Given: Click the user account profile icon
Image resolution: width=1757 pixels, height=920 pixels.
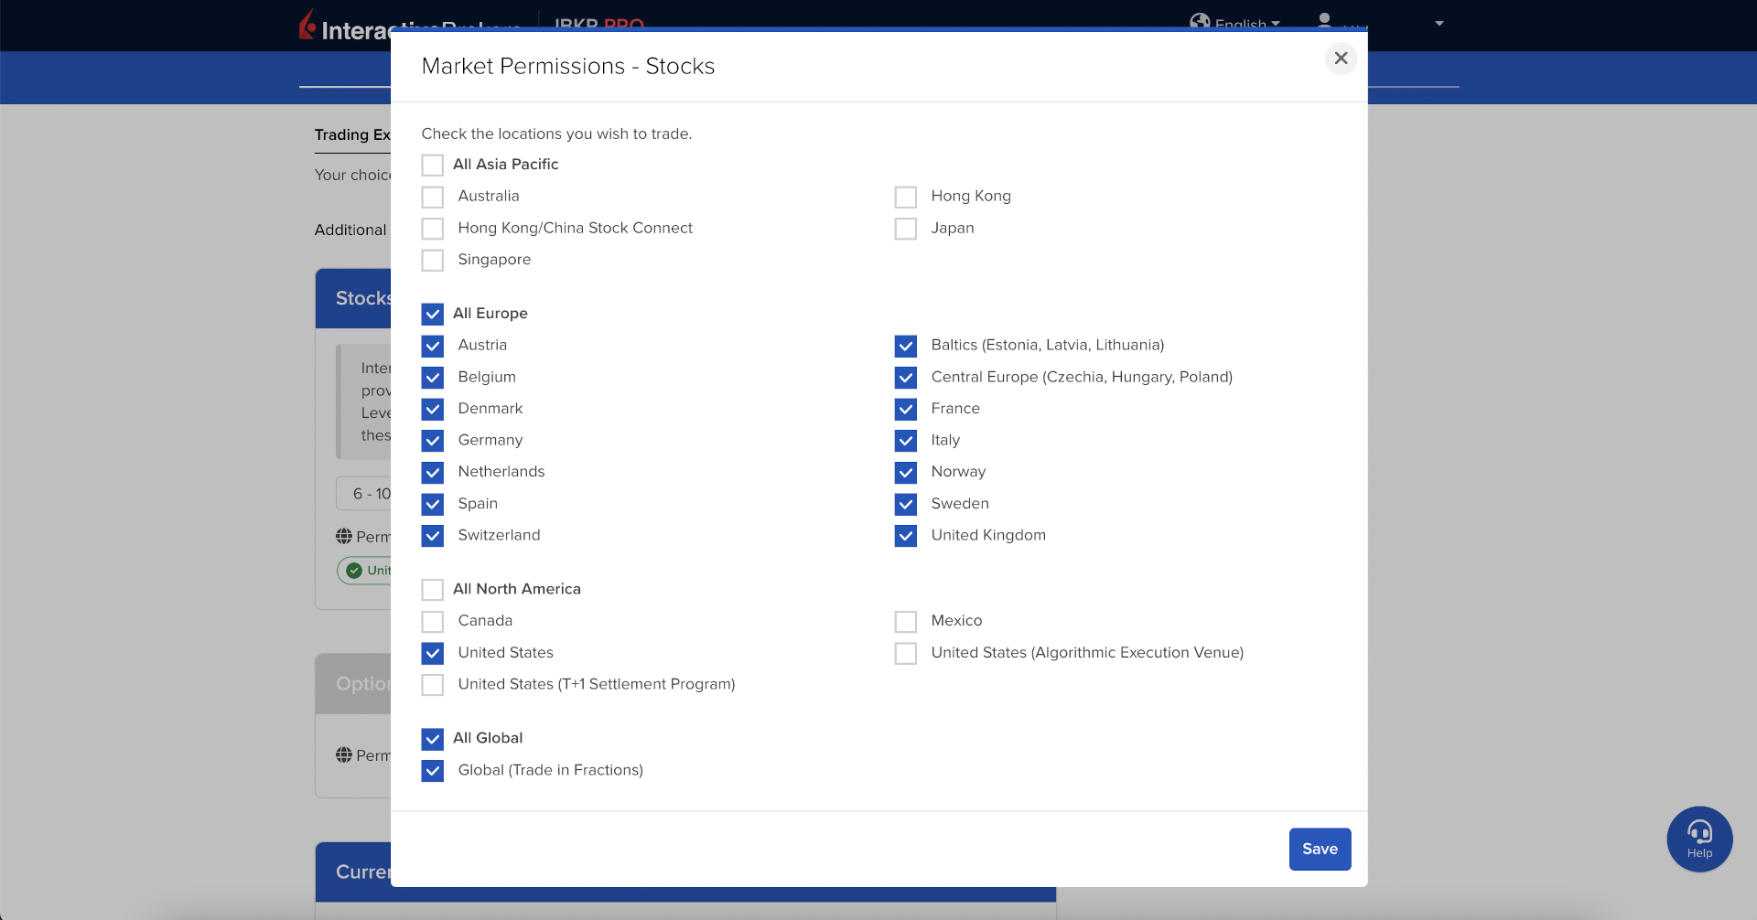Looking at the screenshot, I should tap(1324, 19).
